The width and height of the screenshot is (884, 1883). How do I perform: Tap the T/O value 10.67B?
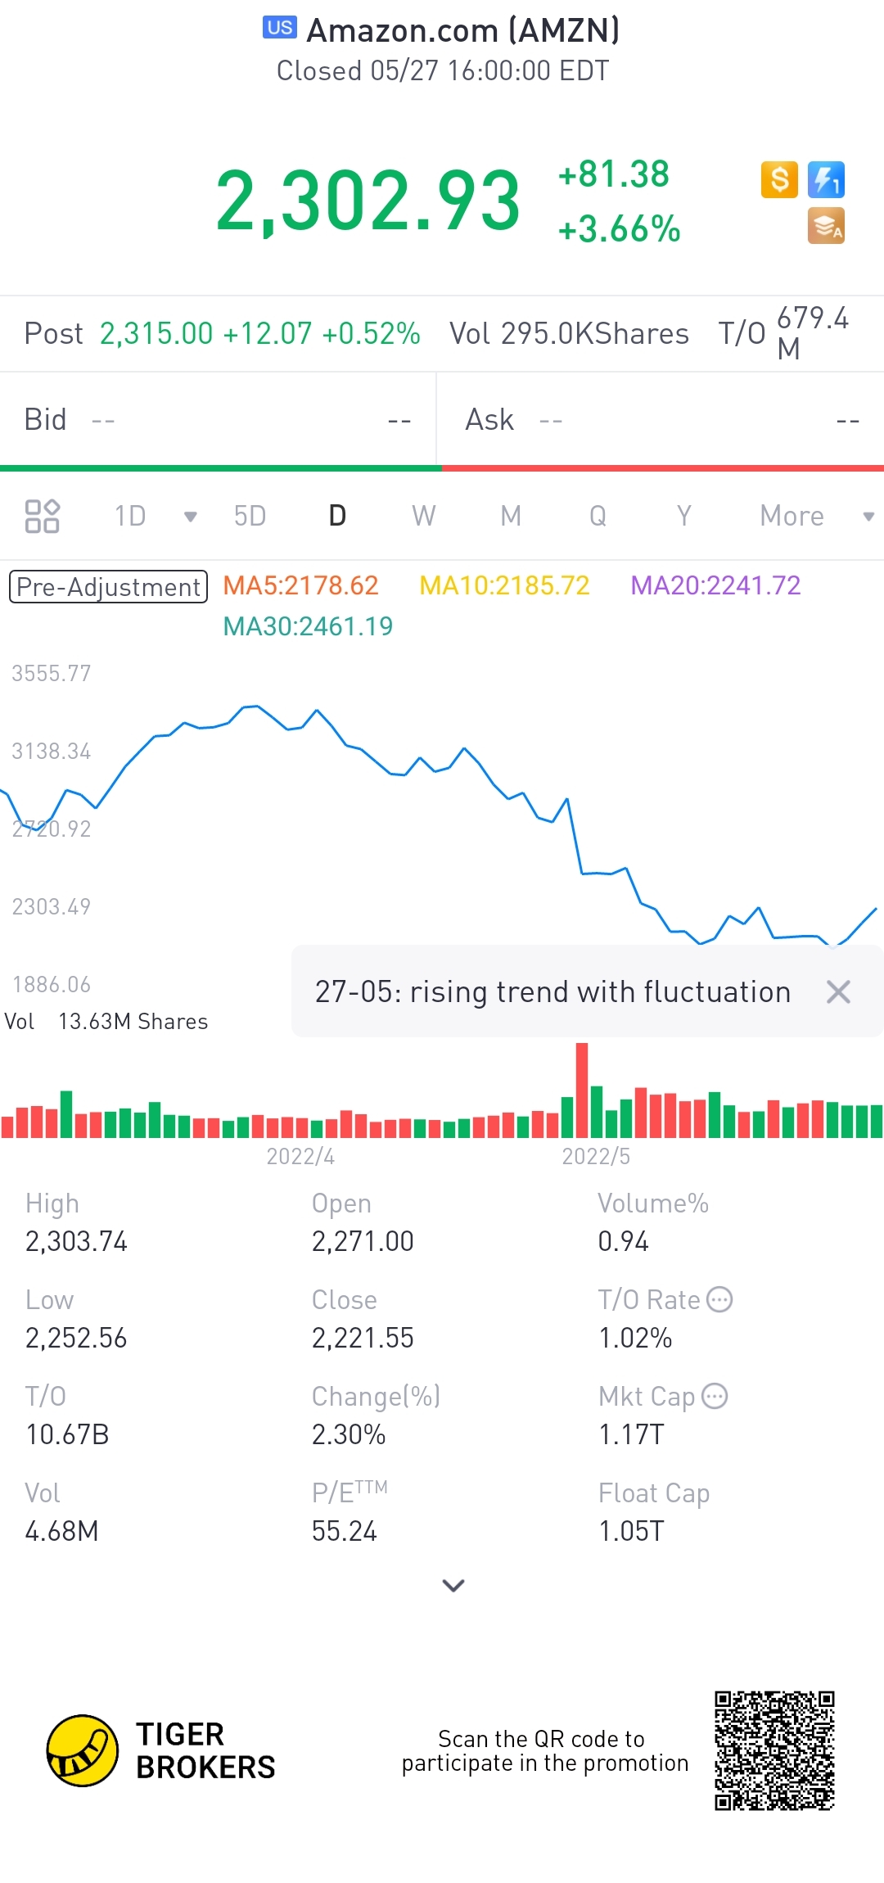[x=67, y=1434]
